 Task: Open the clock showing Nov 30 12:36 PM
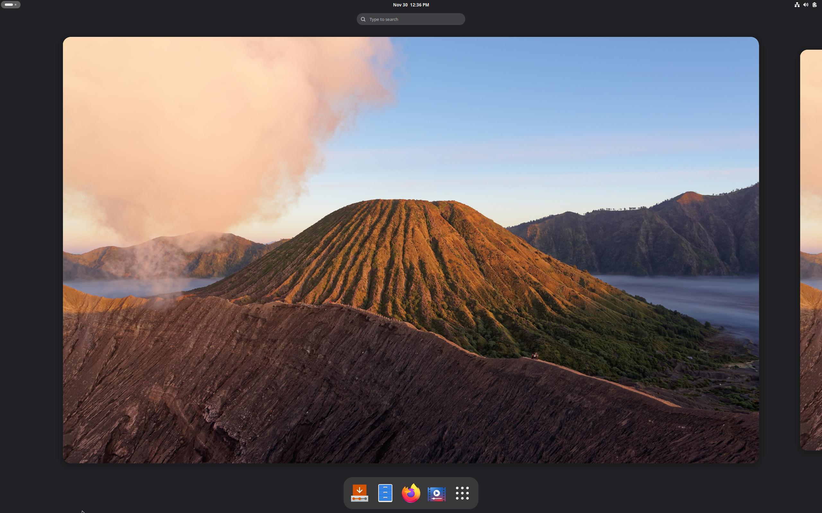pos(411,5)
